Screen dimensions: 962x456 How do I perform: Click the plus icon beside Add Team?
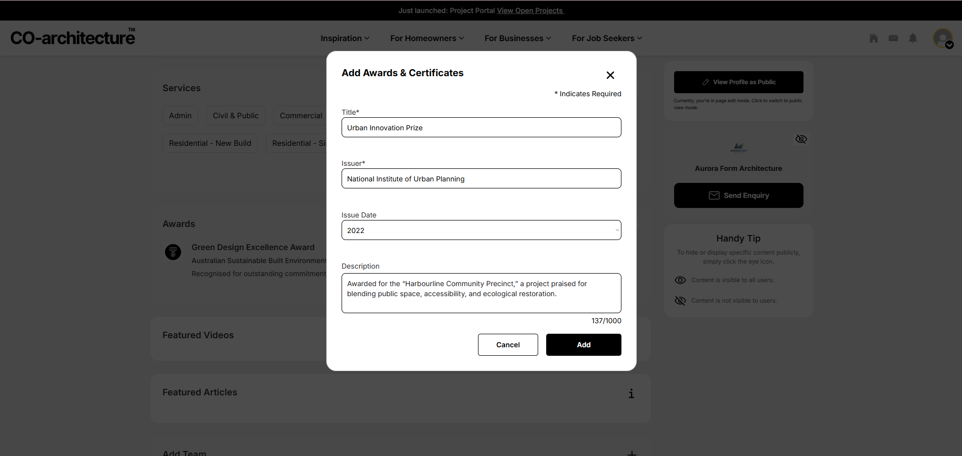coord(631,452)
